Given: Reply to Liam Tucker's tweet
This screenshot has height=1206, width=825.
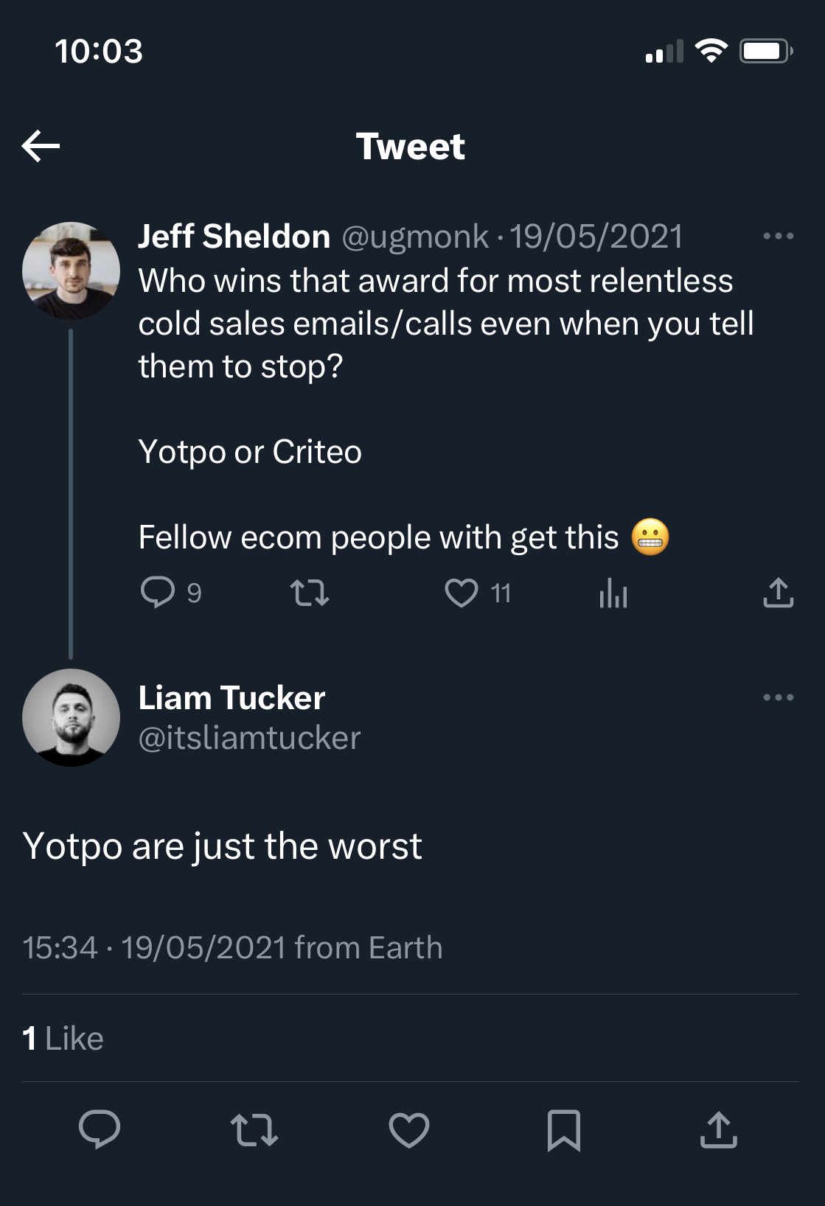Looking at the screenshot, I should [x=100, y=1129].
